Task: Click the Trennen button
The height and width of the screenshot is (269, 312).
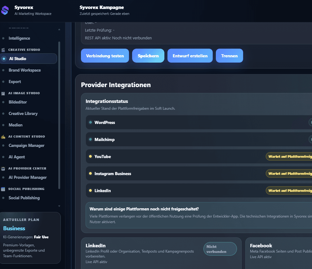Action: click(x=230, y=56)
